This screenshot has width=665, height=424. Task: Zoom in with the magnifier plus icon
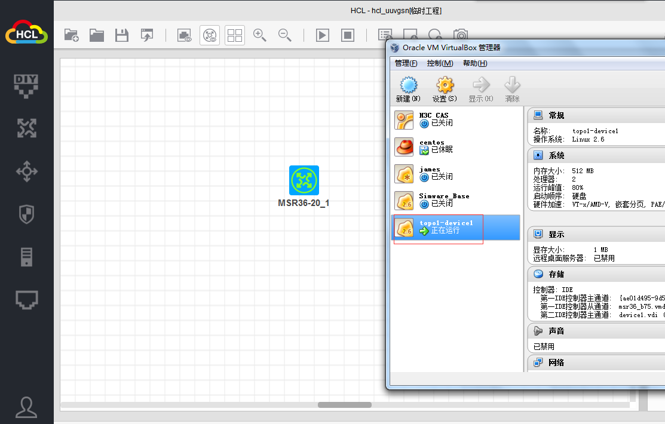[x=259, y=35]
